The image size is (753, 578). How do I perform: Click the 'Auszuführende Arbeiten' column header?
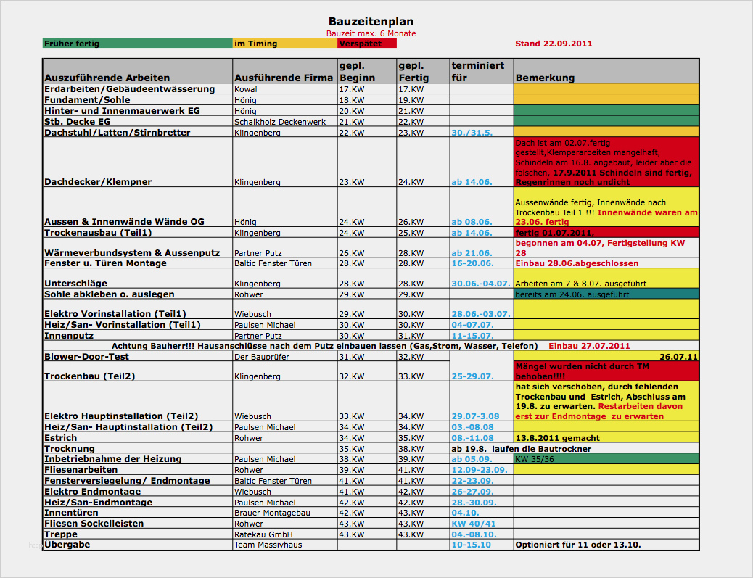tap(137, 71)
